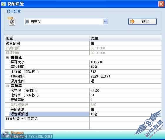Click the MP4 film reel preset icon

[12, 21]
